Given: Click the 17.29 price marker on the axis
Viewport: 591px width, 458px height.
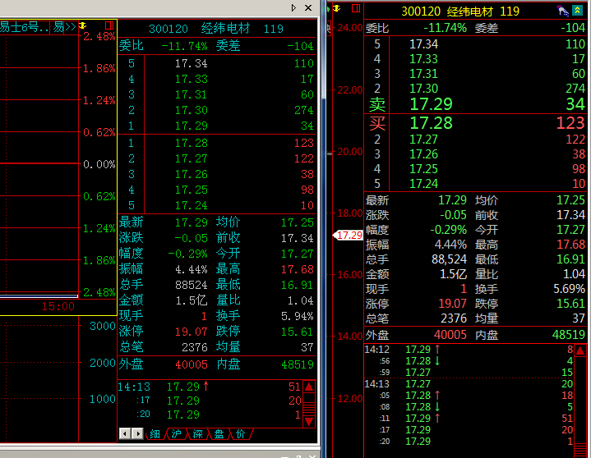Looking at the screenshot, I should click(348, 235).
